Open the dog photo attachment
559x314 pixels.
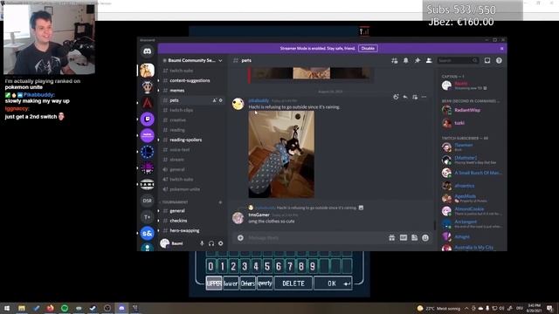coord(281,154)
